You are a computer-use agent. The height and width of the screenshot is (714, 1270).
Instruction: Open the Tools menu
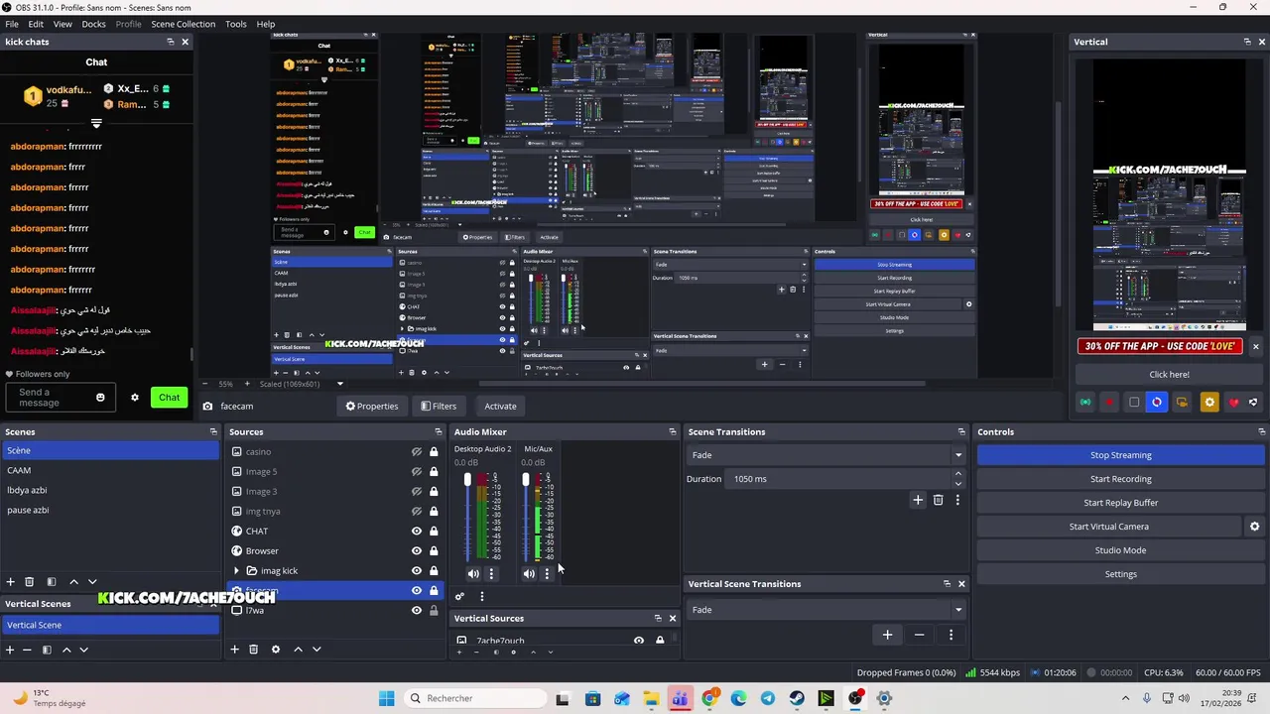(x=236, y=24)
